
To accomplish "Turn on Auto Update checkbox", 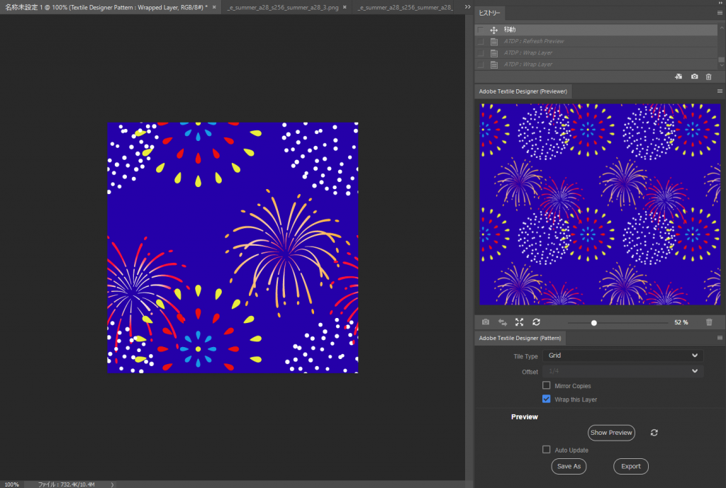I will coord(546,450).
